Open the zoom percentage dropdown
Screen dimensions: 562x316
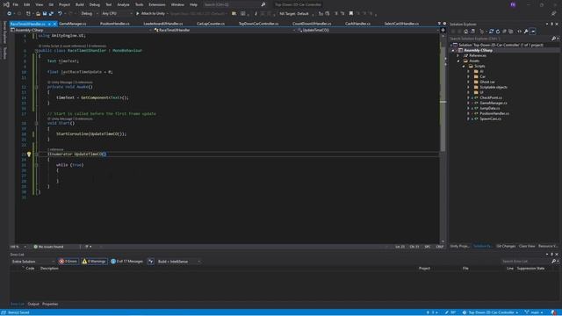pyautogui.click(x=18, y=247)
